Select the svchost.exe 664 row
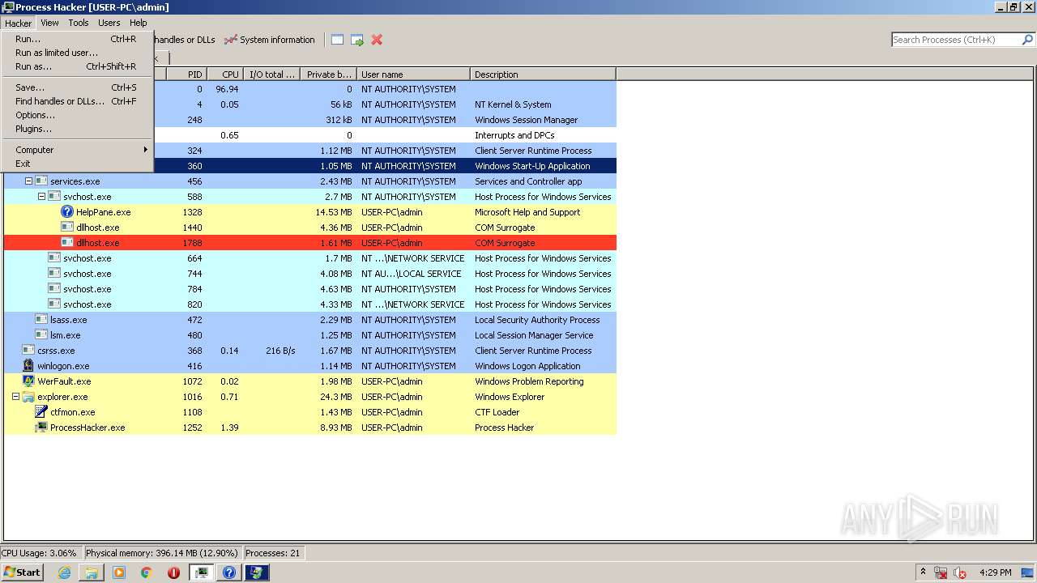Viewport: 1037px width, 583px height. [x=310, y=258]
